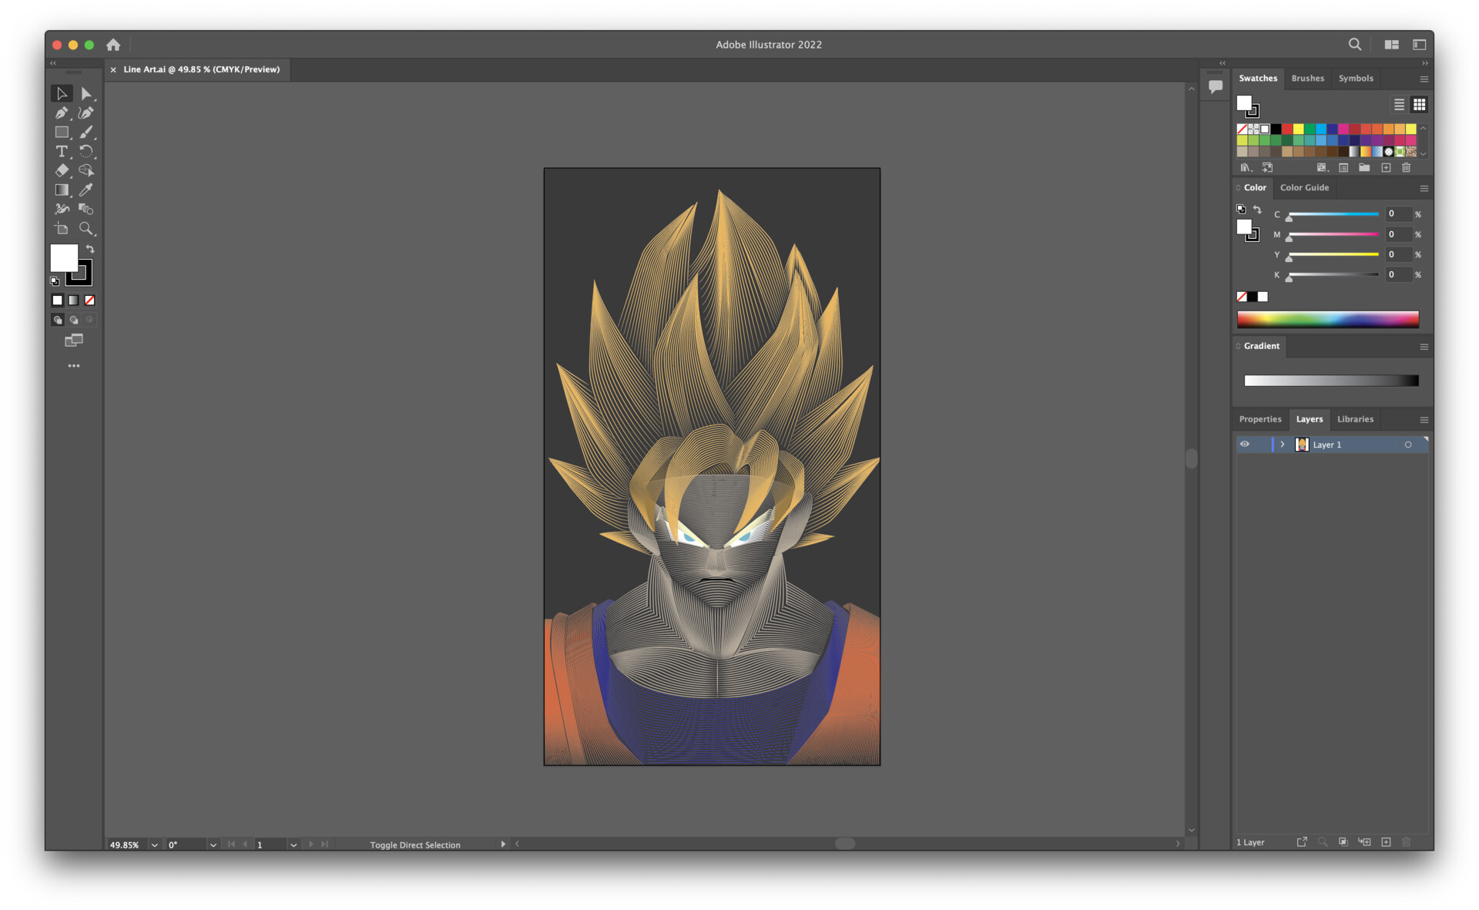Image resolution: width=1479 pixels, height=910 pixels.
Task: Pick the Zoom tool
Action: click(x=87, y=228)
